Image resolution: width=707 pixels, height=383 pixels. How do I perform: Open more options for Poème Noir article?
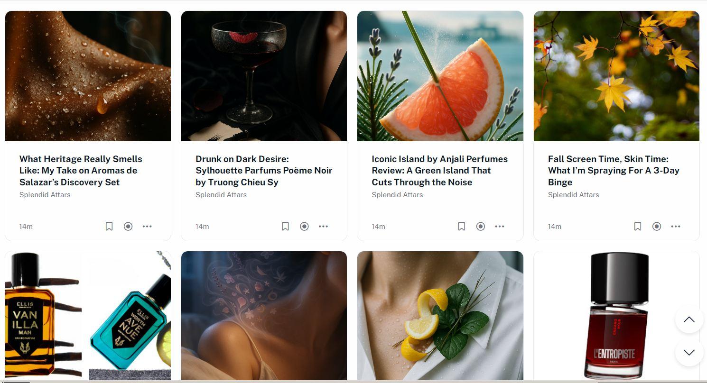323,227
